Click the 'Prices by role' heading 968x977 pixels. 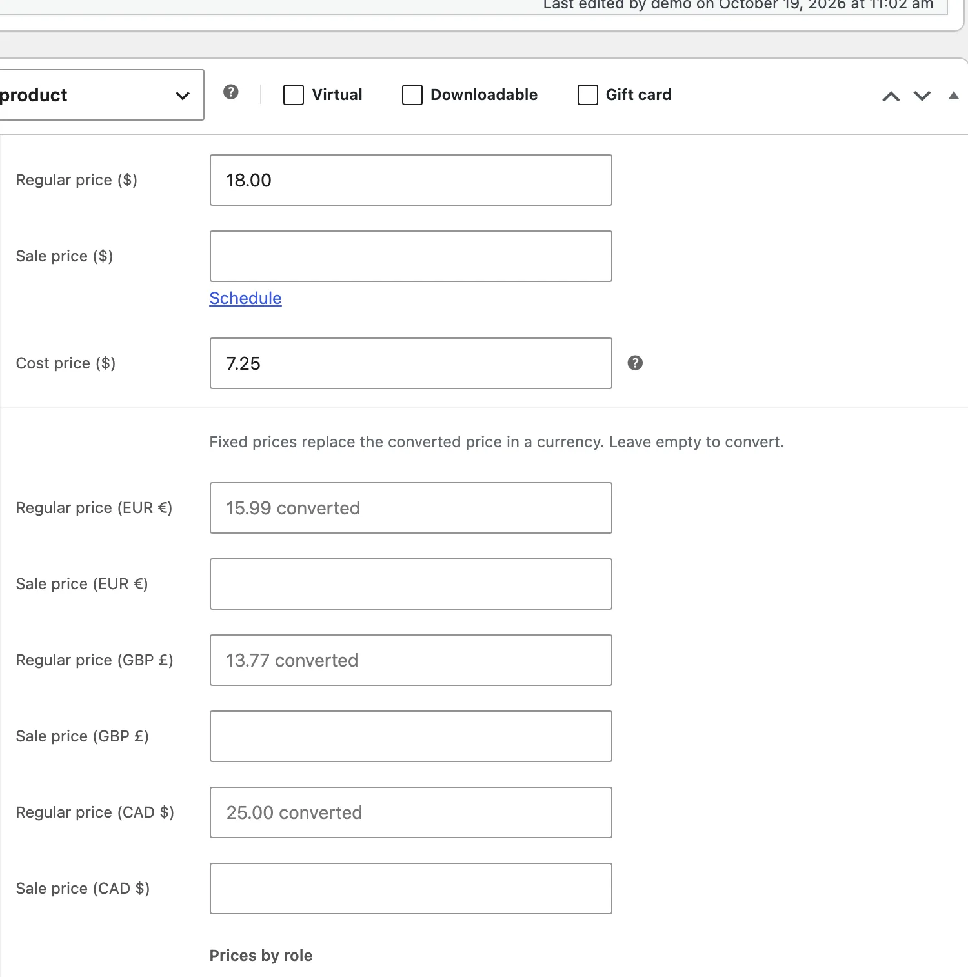[x=261, y=956]
